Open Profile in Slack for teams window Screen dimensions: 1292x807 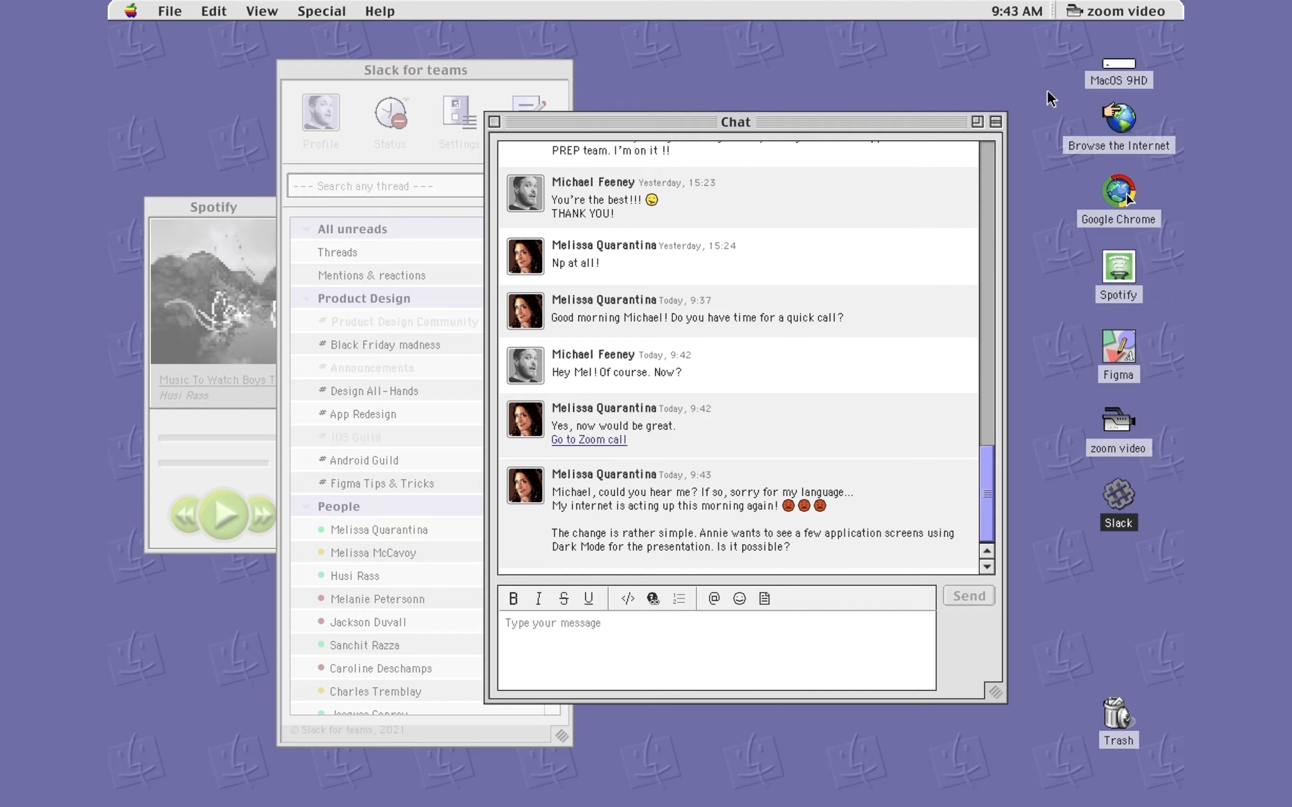[x=320, y=121]
